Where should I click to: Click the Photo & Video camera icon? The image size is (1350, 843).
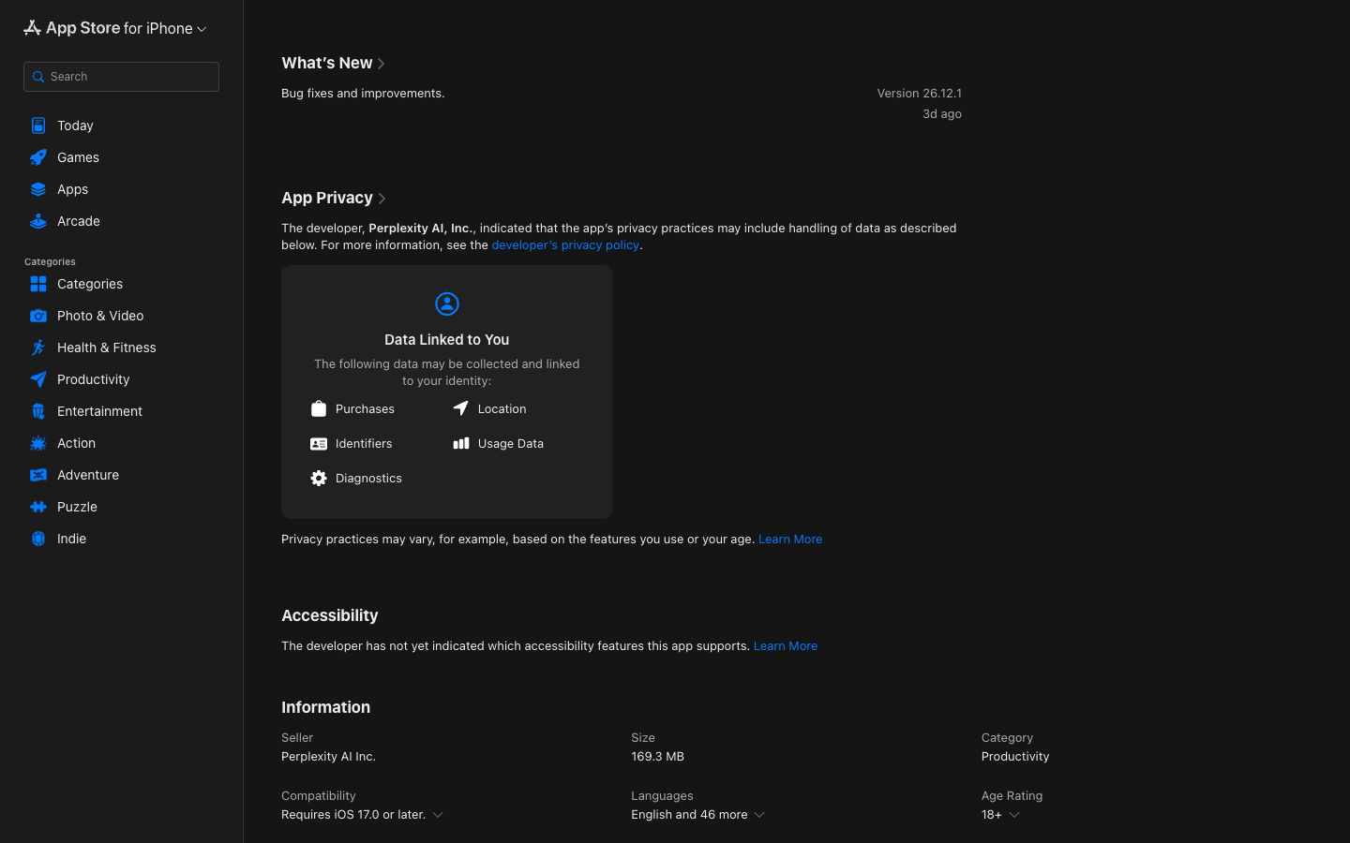tap(38, 316)
